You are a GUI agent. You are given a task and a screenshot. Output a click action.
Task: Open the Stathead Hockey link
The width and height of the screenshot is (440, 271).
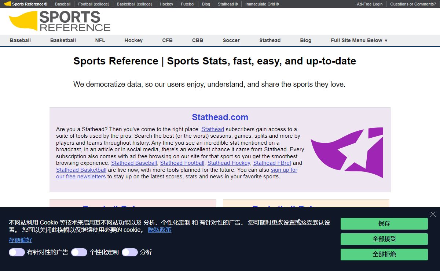229,163
